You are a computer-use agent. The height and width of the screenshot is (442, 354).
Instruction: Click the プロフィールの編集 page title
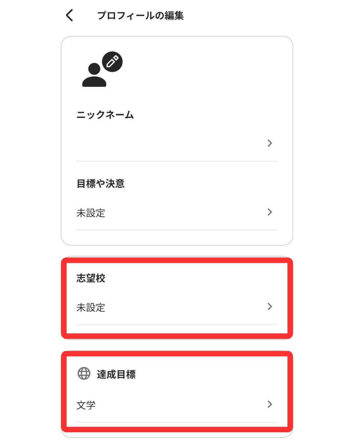point(140,16)
